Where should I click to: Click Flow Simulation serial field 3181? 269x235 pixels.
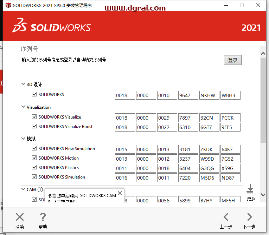point(188,149)
